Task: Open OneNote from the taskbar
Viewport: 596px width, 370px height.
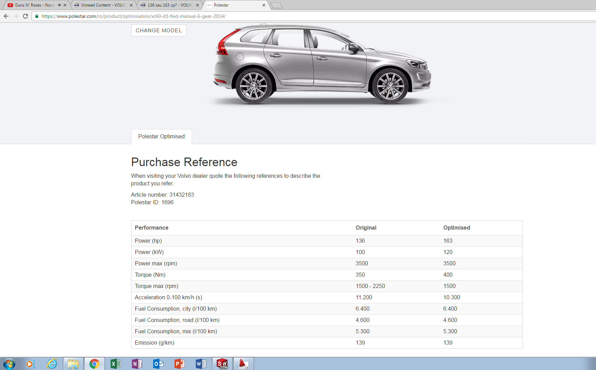Action: (x=137, y=364)
